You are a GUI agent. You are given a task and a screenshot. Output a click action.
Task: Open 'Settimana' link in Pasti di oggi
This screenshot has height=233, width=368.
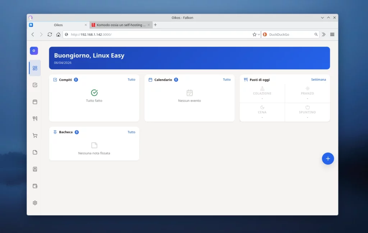[318, 80]
